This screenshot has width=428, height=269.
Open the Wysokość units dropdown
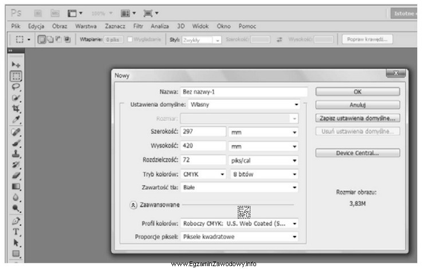tap(263, 146)
